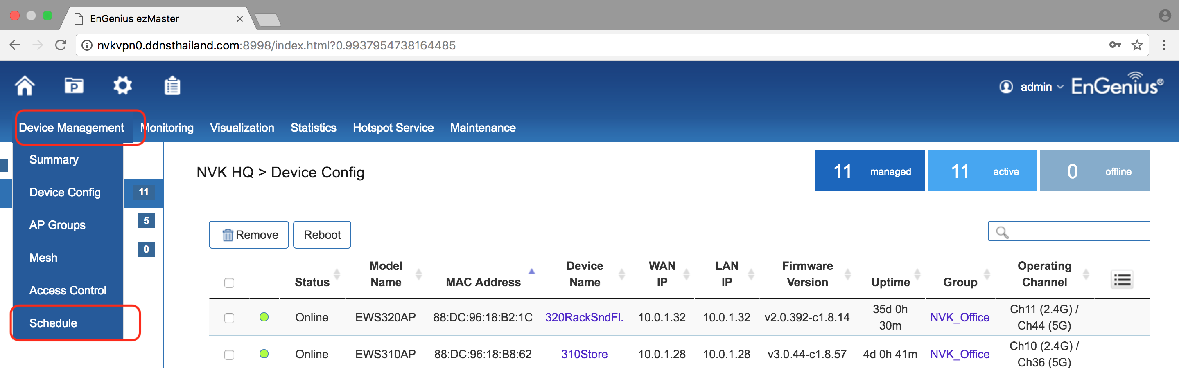1179x368 pixels.
Task: Click the site info icon in the address bar
Action: click(86, 45)
